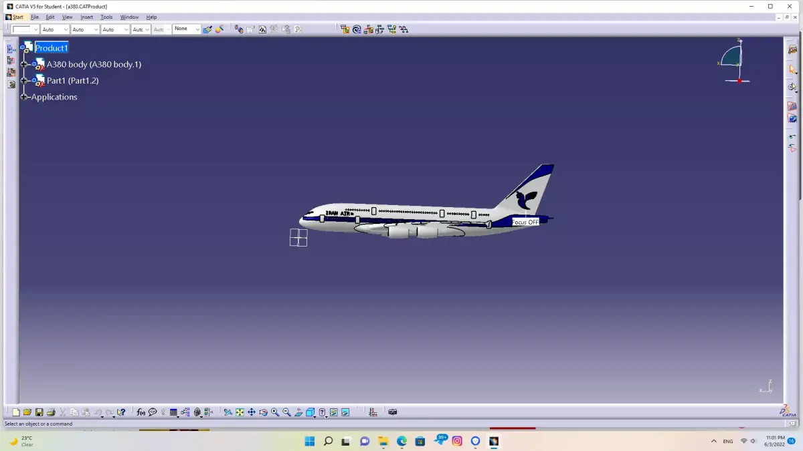The height and width of the screenshot is (451, 803).
Task: Toggle Swap visible space icon
Action: [345, 412]
